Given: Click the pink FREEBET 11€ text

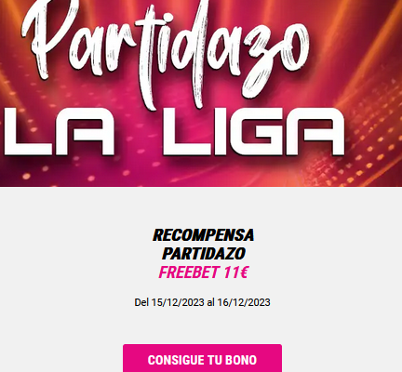Looking at the screenshot, I should click(x=203, y=272).
